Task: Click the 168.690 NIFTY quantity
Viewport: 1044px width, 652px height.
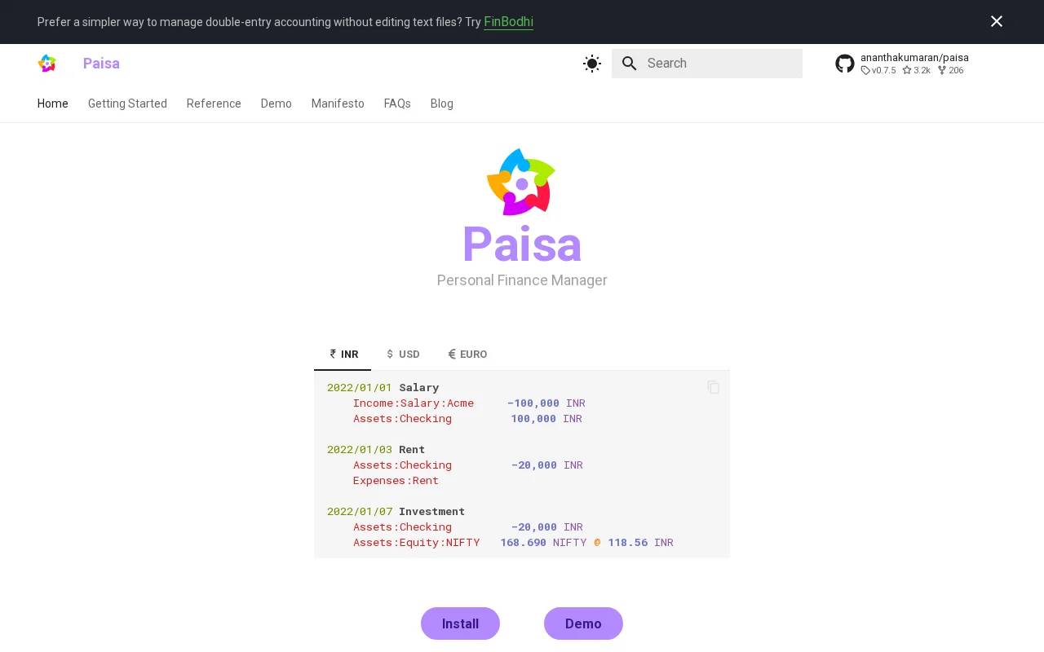Action: click(524, 543)
